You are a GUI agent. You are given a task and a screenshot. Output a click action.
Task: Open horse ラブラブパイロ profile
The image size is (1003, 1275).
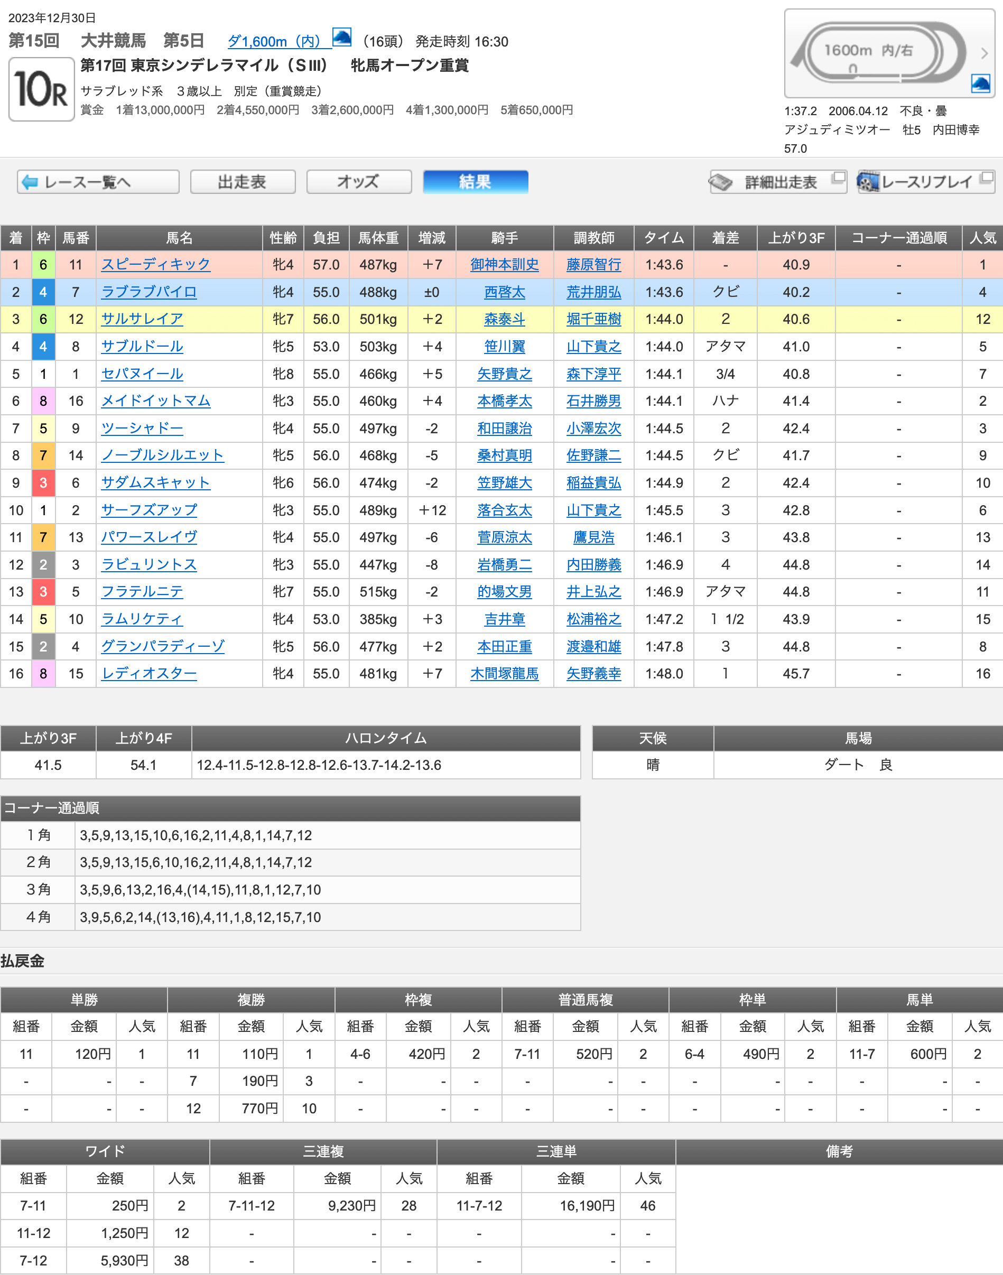click(x=149, y=292)
